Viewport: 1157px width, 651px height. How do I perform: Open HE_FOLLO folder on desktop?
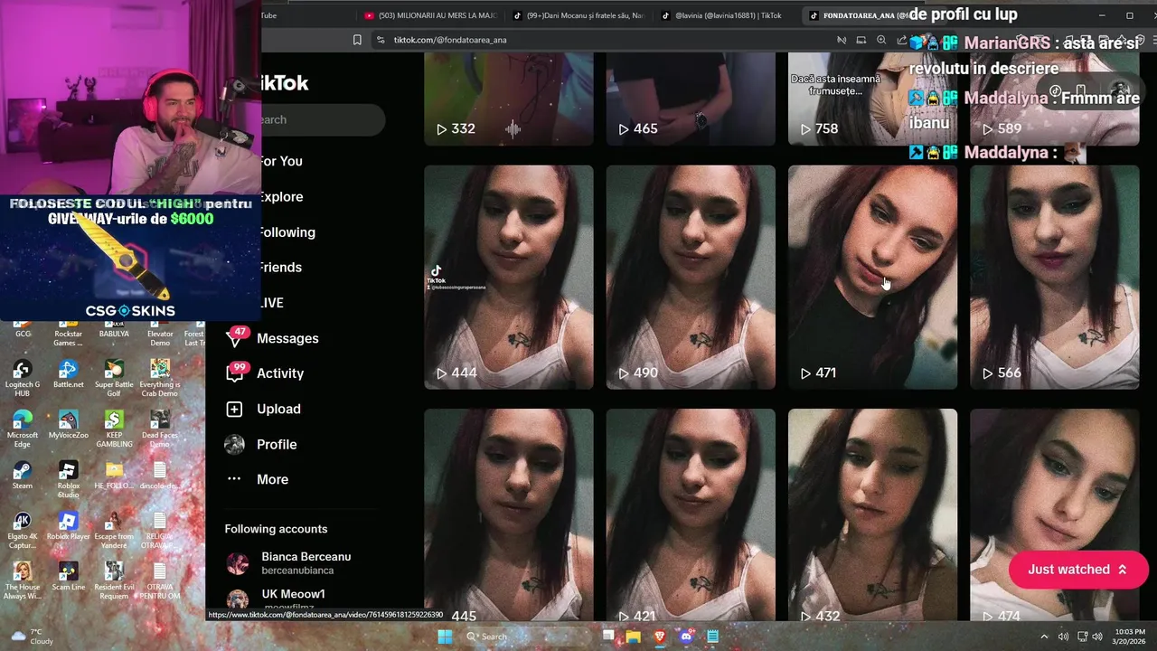pos(114,475)
